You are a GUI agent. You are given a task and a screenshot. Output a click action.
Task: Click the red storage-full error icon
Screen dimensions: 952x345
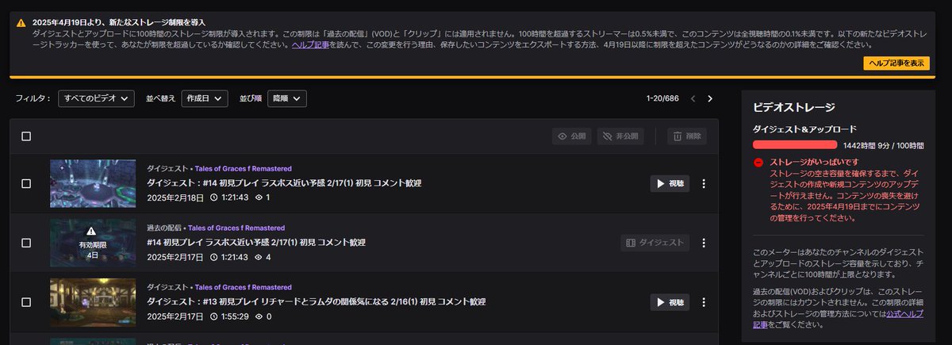(758, 162)
